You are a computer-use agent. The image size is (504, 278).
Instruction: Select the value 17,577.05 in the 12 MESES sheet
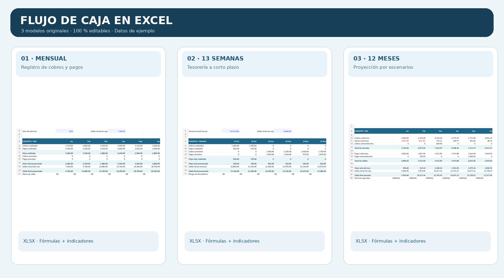488,175
